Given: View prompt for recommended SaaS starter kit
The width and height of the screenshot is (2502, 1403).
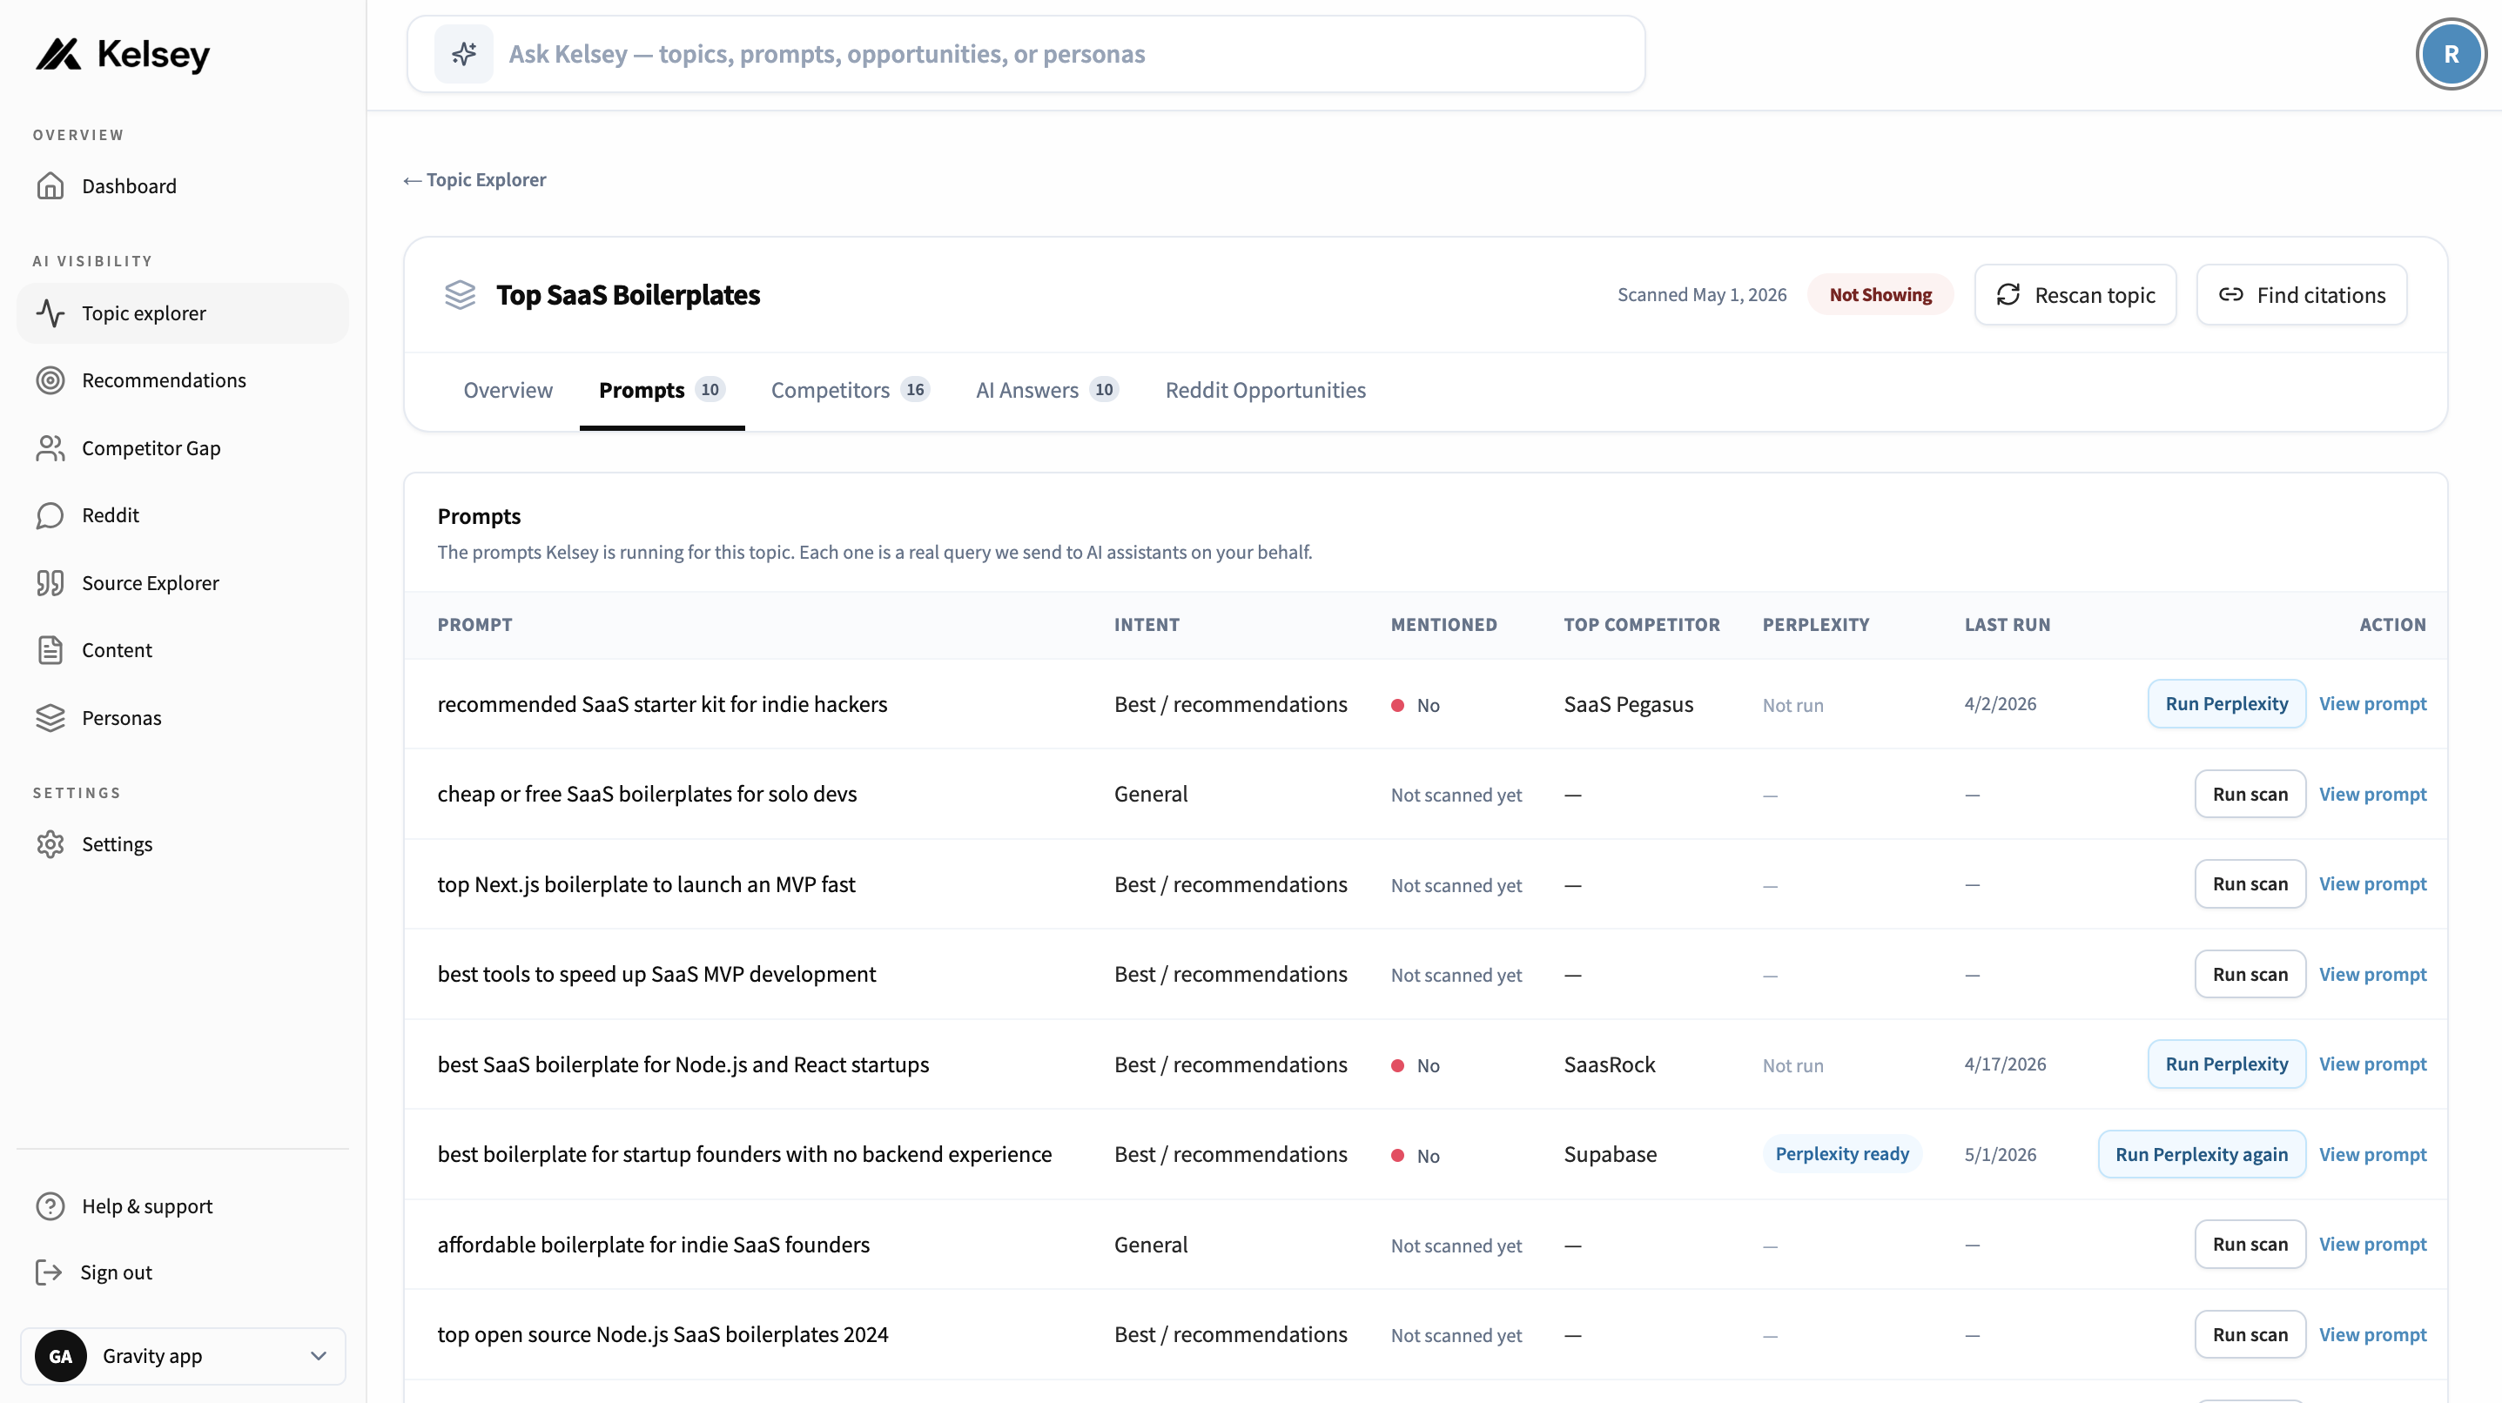Looking at the screenshot, I should point(2371,704).
